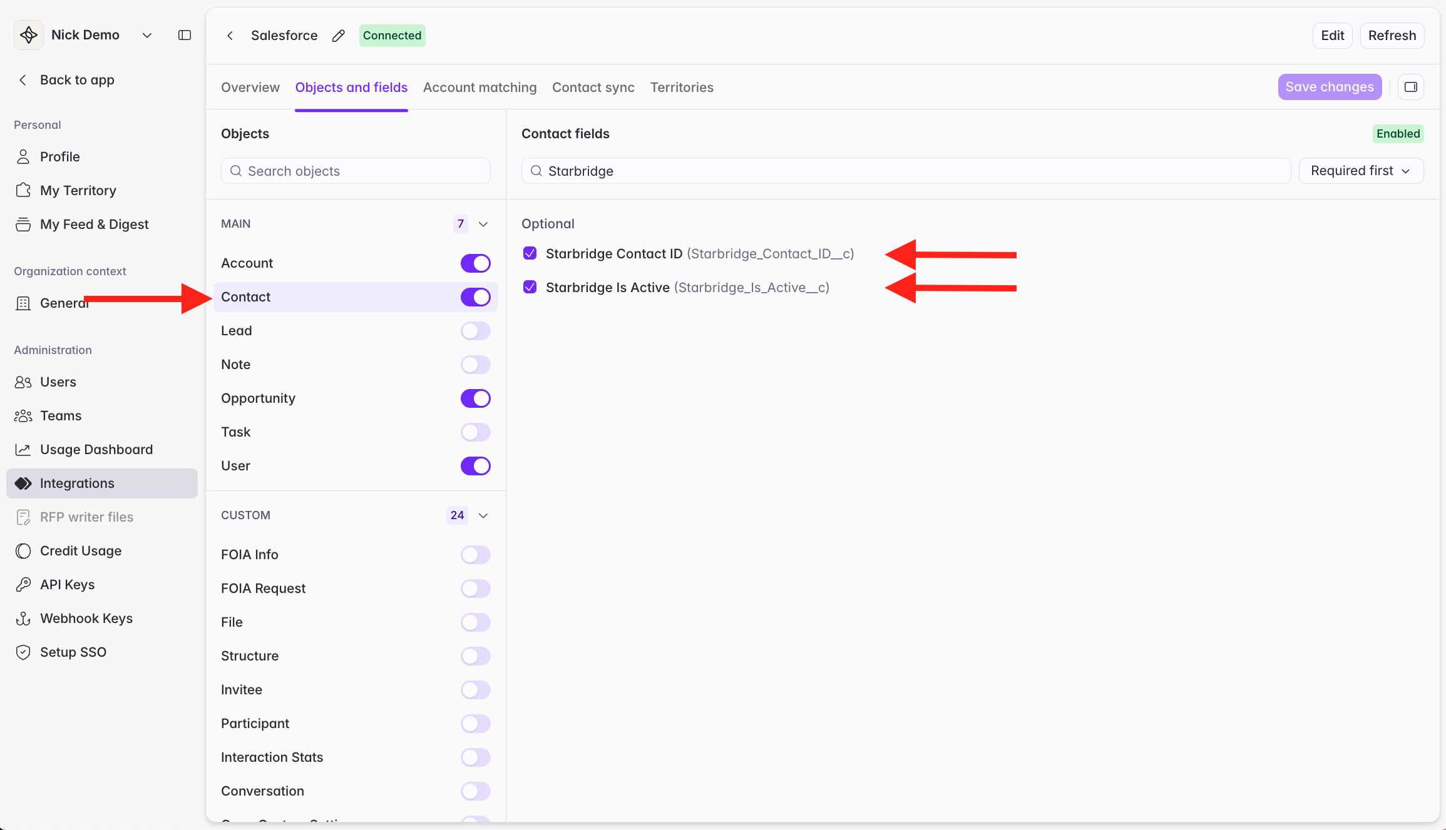This screenshot has width=1446, height=830.
Task: Go Back to app link
Action: pos(77,80)
